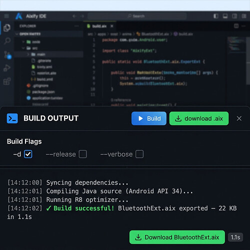Click the code minimap in the editor
Image resolution: width=250 pixels, height=250 pixels.
236,44
